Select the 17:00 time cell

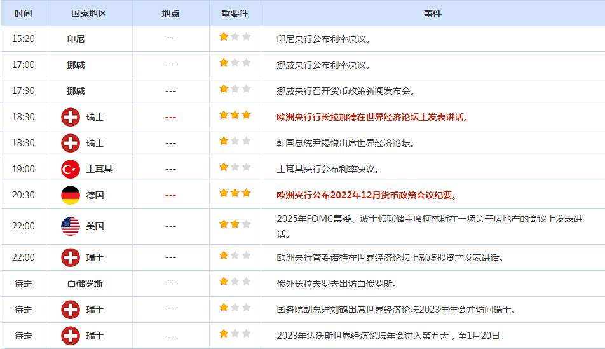tap(23, 64)
